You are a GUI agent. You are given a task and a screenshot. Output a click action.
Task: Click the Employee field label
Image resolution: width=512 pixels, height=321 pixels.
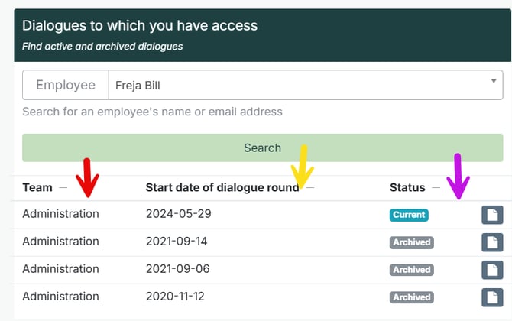(66, 85)
